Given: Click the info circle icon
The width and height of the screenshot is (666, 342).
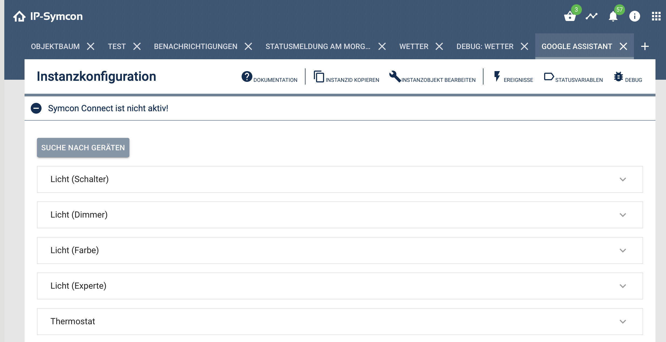Looking at the screenshot, I should coord(634,16).
